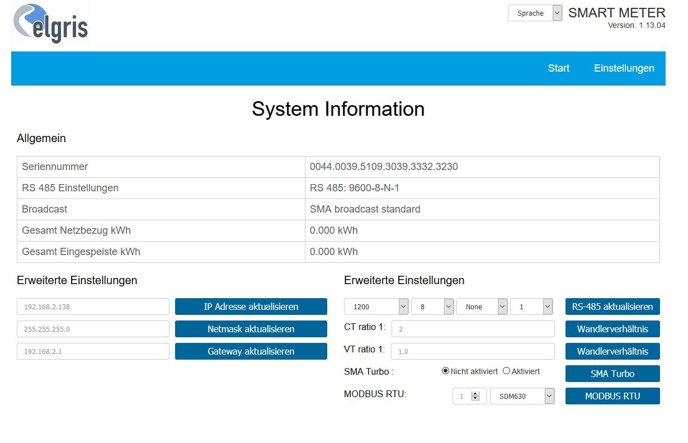This screenshot has width=688, height=443.
Task: Select Nicht aktiviert radio for SMA Turbo
Action: click(x=446, y=371)
